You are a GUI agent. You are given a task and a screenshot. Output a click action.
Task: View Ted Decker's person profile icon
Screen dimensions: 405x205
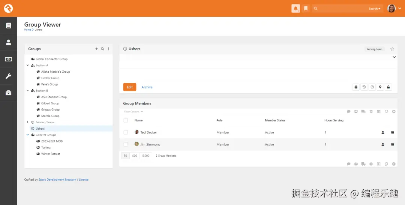[x=383, y=132]
